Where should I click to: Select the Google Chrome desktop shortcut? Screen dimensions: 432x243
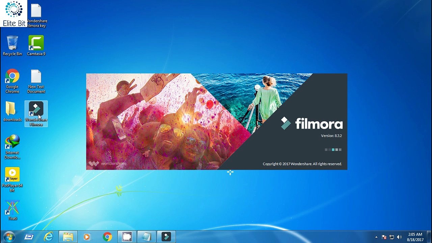click(x=12, y=81)
